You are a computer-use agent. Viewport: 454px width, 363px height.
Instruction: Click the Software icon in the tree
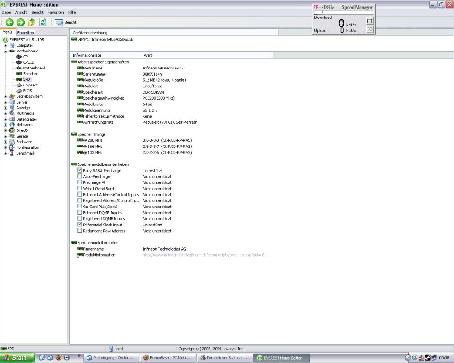pos(12,142)
